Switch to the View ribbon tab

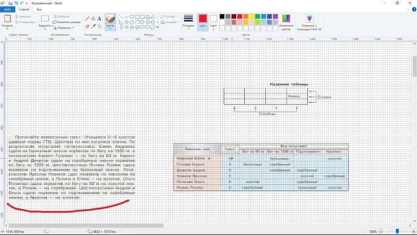pyautogui.click(x=39, y=10)
